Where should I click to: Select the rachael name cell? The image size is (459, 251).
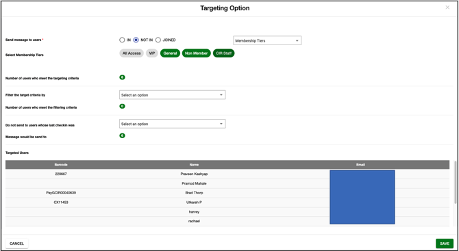coord(194,221)
